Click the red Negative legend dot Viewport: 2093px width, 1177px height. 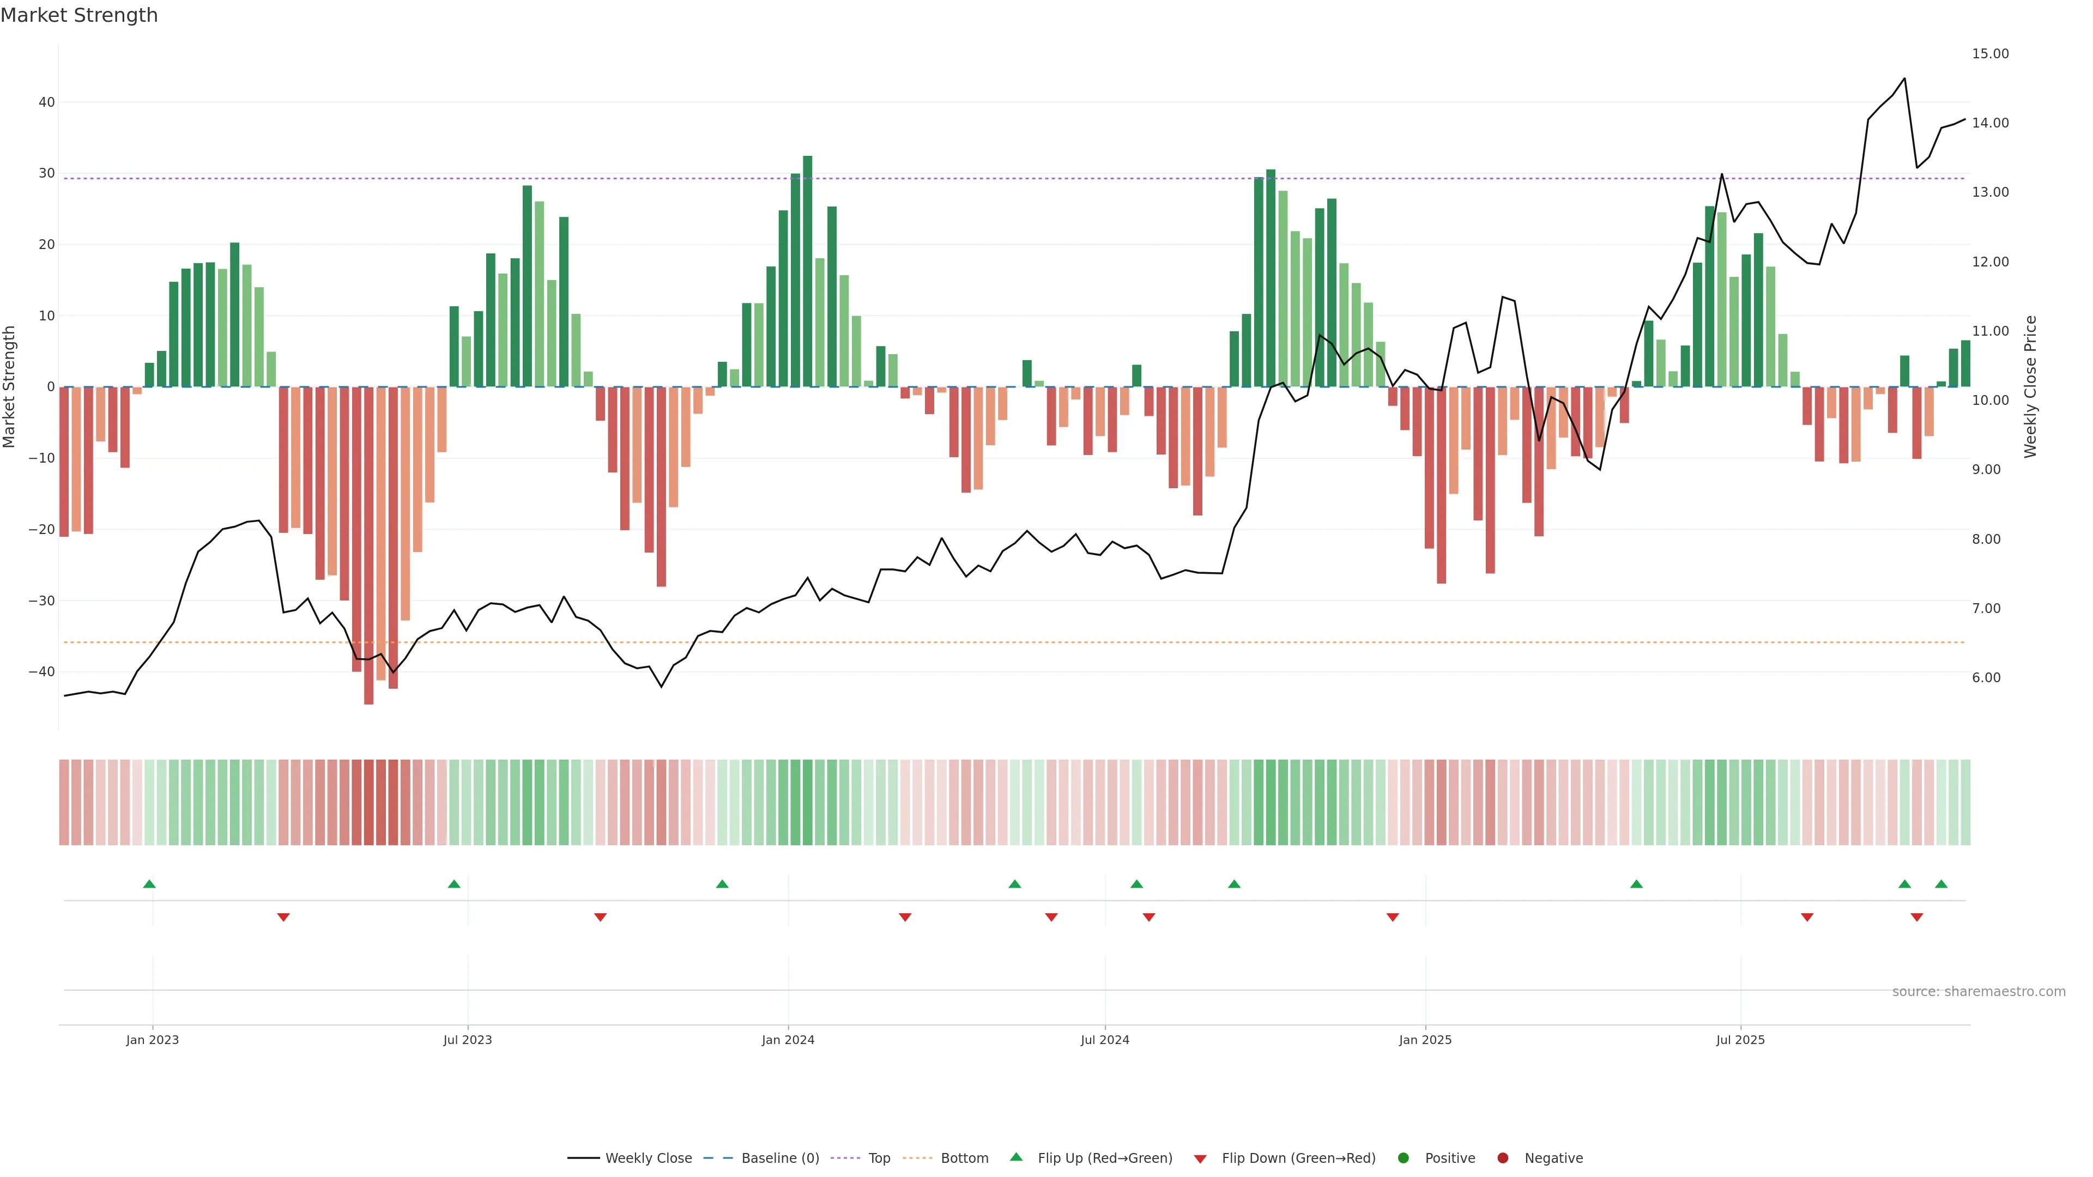[1502, 1158]
